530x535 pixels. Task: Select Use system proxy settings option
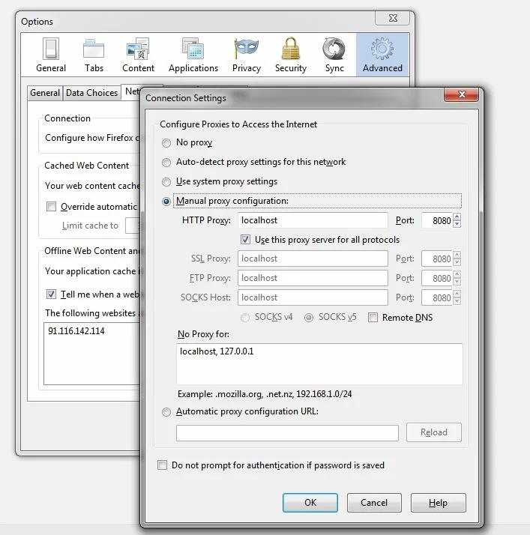166,182
